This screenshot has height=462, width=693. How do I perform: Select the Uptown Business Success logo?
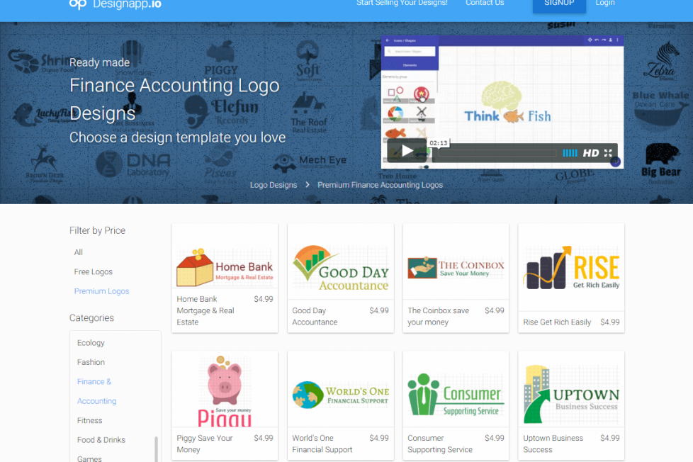click(x=571, y=395)
